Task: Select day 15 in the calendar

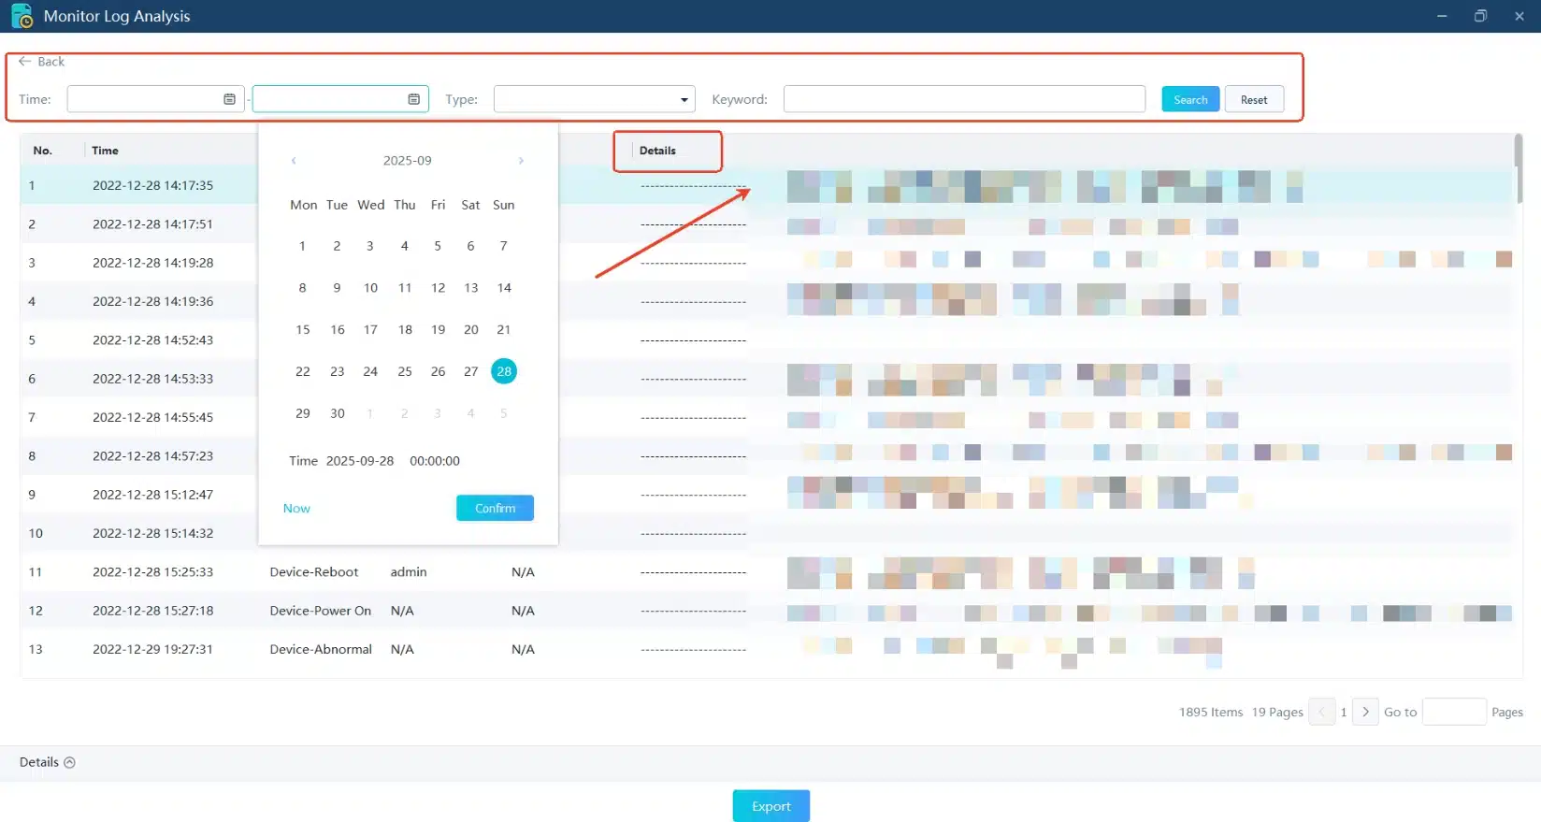Action: tap(303, 330)
